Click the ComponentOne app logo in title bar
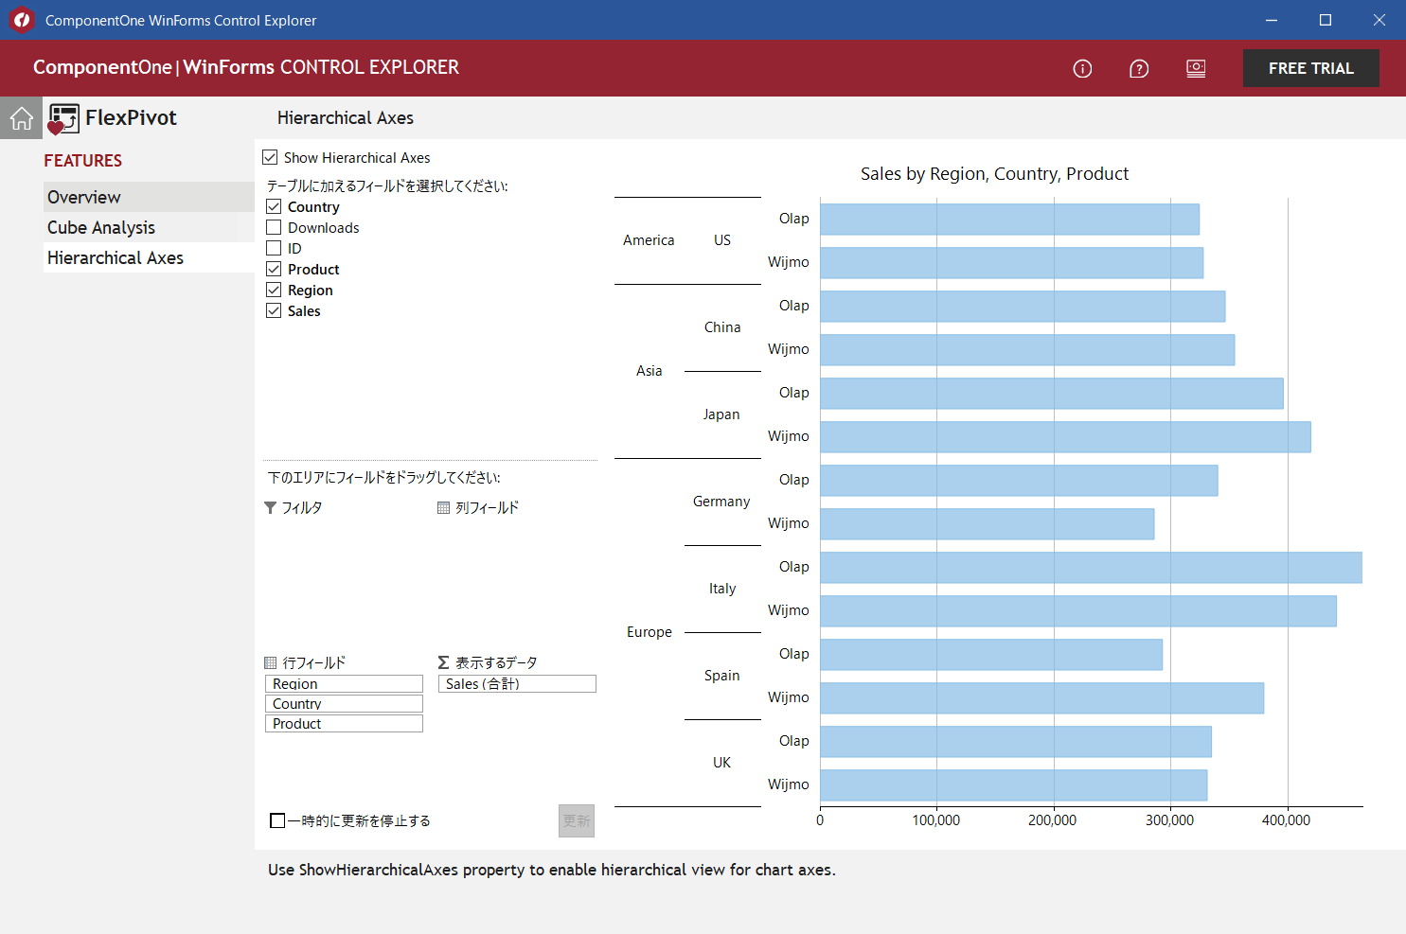Viewport: 1406px width, 934px height. 22,20
